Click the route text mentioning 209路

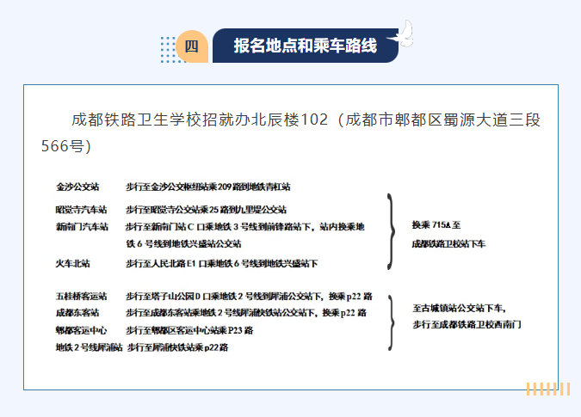click(208, 187)
